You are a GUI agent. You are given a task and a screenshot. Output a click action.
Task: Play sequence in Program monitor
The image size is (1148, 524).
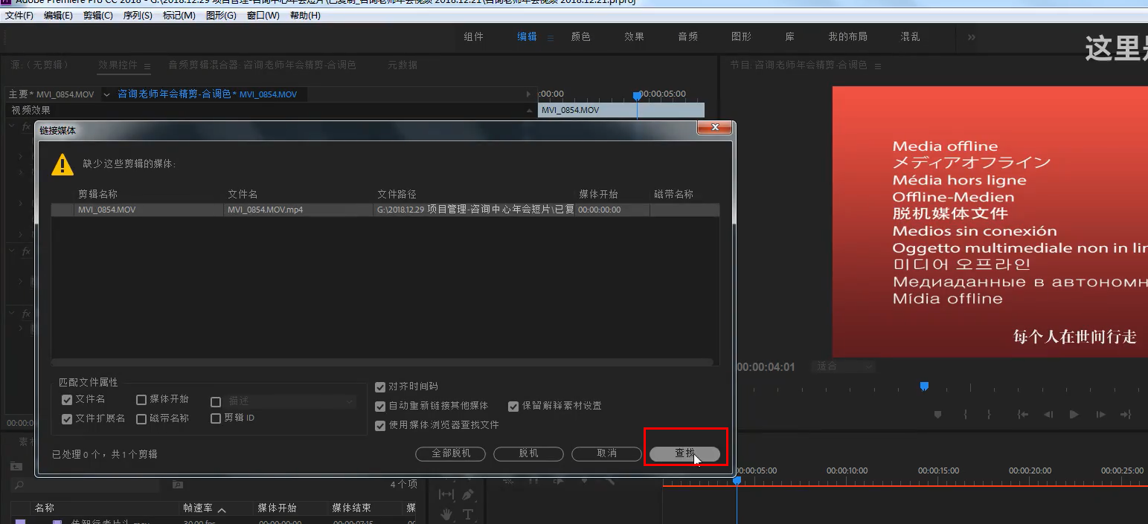click(1074, 414)
